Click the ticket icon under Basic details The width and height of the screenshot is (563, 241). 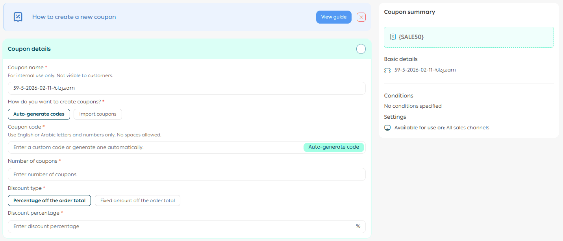point(387,70)
